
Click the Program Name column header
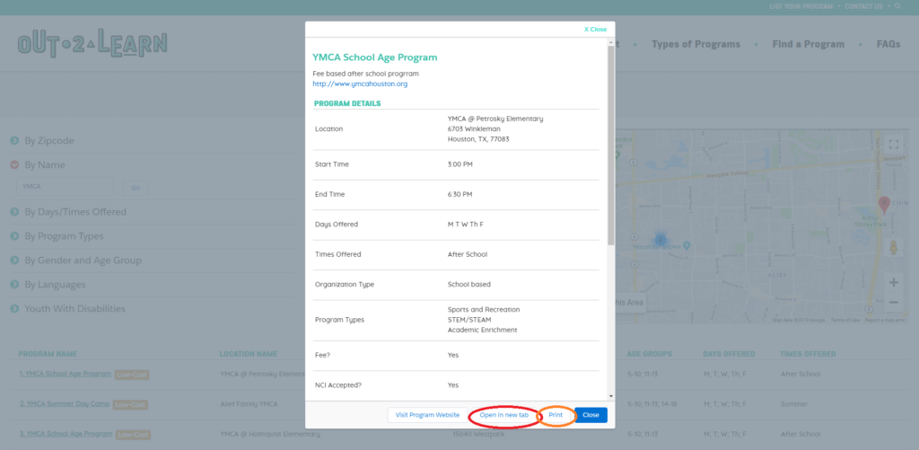(x=48, y=355)
